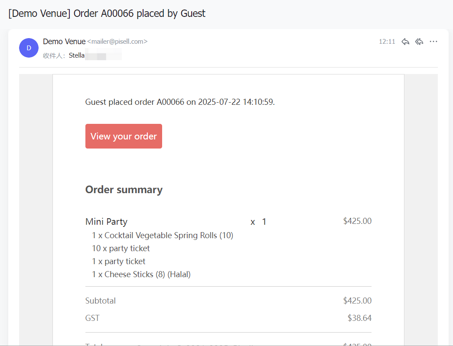Click the order placed date sentence

[x=180, y=102]
